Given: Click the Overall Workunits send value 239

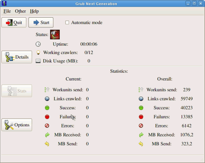Looking at the screenshot, I should click(187, 90).
